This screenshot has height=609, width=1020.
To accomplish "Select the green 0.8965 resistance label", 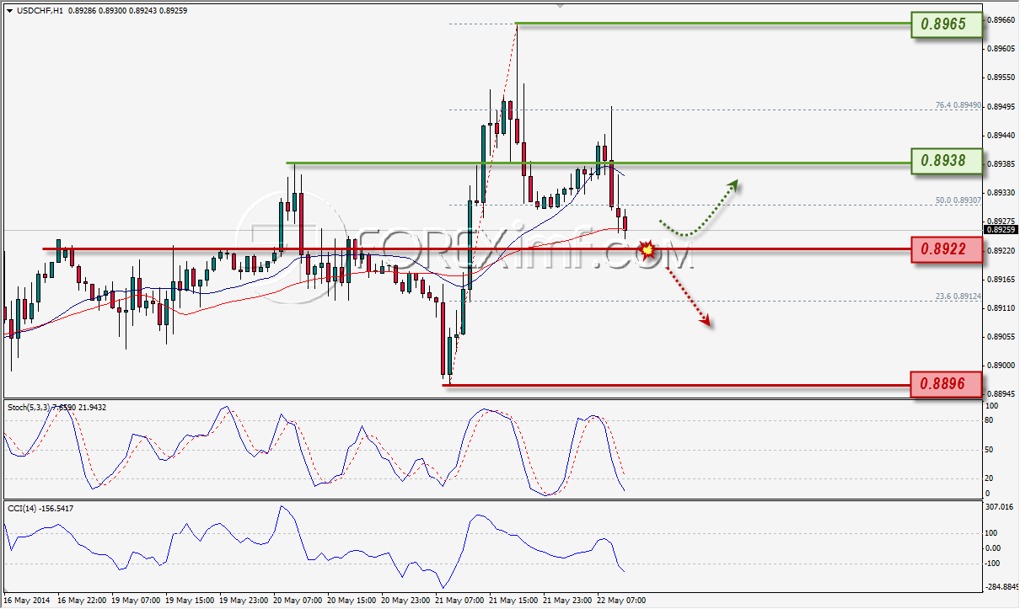I will coord(947,24).
